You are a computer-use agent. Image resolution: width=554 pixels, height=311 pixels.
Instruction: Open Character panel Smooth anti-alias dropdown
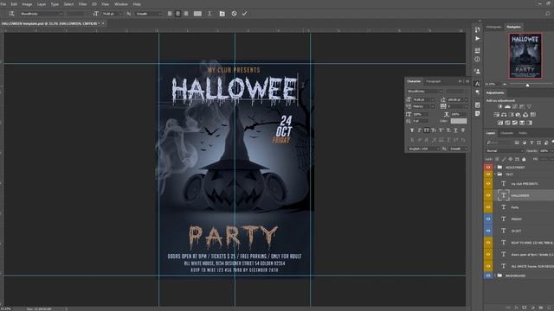(458, 149)
